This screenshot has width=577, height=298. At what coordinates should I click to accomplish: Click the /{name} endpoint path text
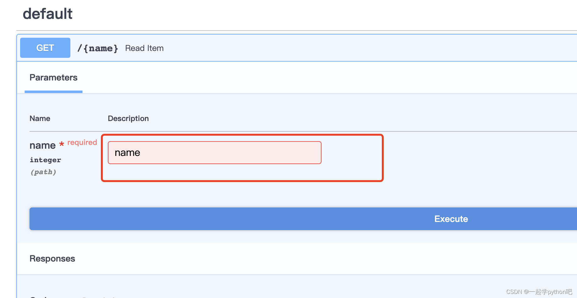click(97, 48)
